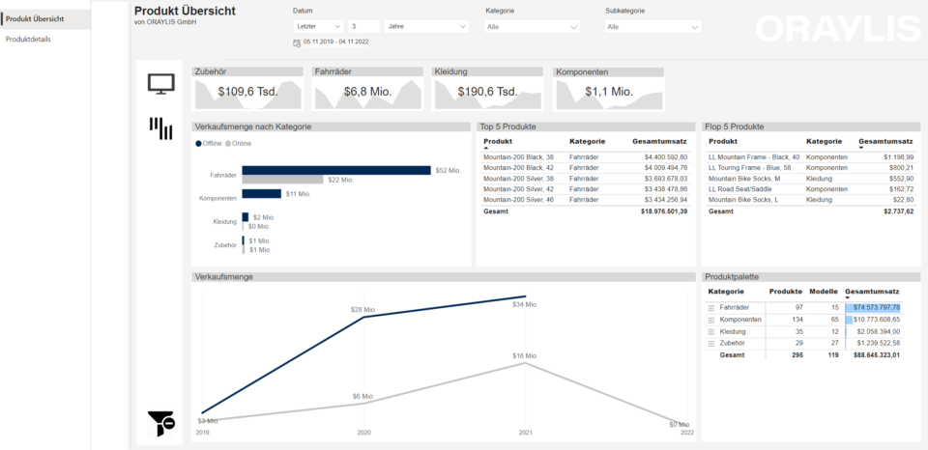Image resolution: width=928 pixels, height=450 pixels.
Task: Select the Kleidung KPI card
Action: tap(487, 89)
